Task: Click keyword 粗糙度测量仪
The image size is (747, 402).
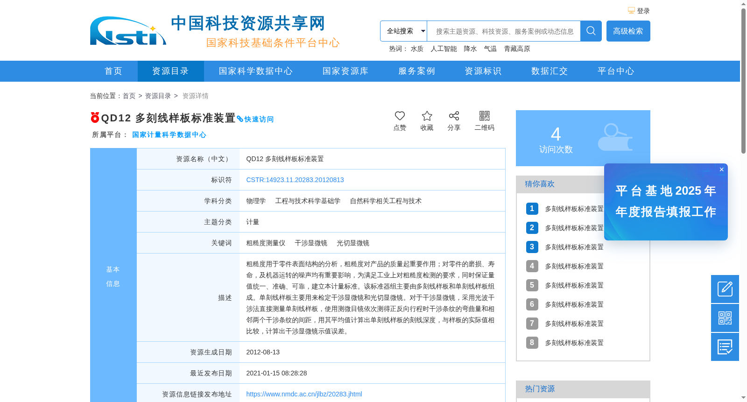Action: point(266,243)
